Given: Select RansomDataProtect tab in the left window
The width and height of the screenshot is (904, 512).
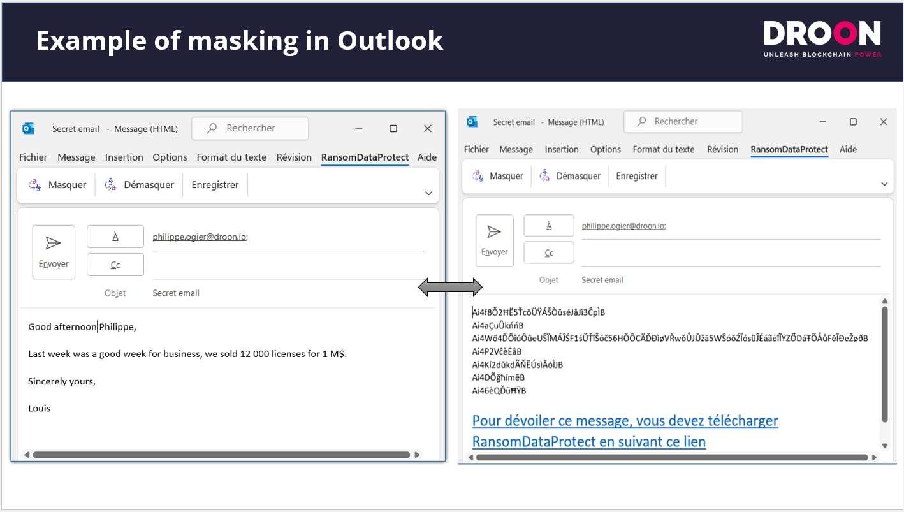Looking at the screenshot, I should (365, 157).
